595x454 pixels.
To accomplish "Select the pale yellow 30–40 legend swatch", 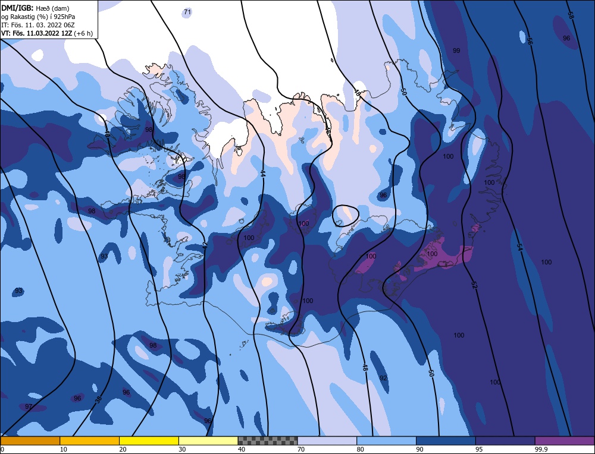I will click(208, 440).
